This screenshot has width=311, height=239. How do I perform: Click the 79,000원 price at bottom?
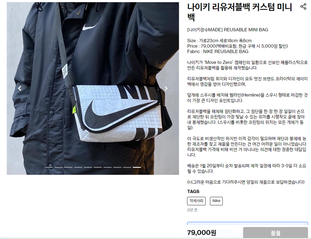[x=201, y=232]
